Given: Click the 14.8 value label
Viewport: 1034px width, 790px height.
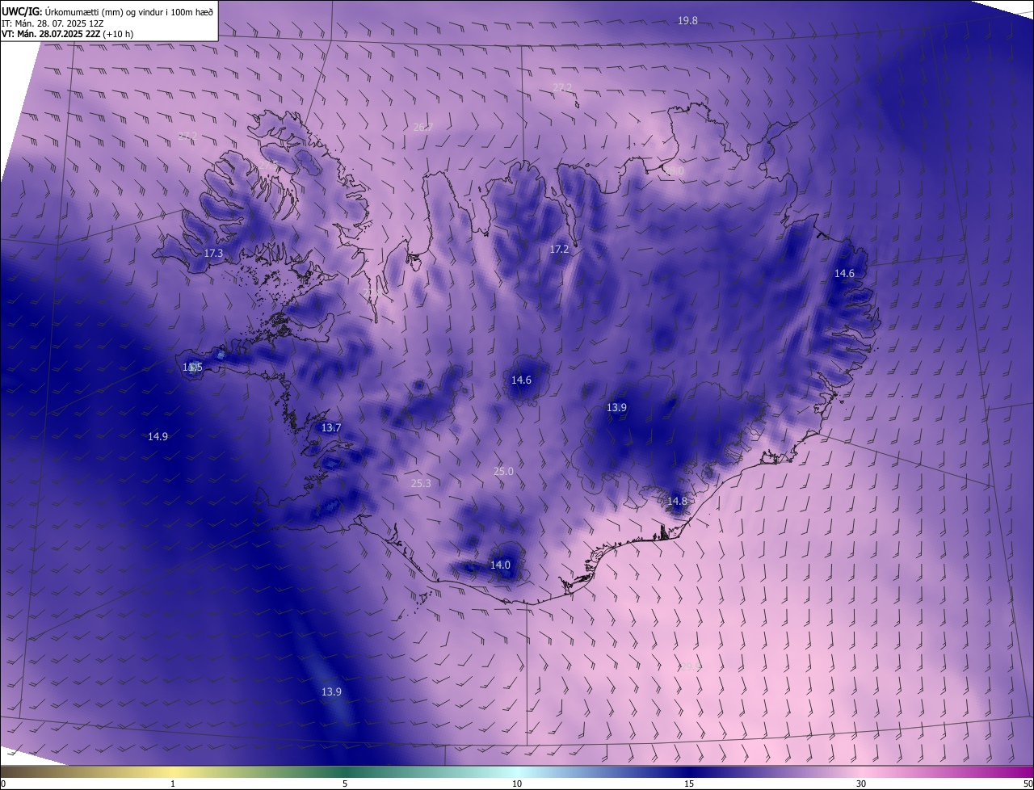Looking at the screenshot, I should point(677,501).
